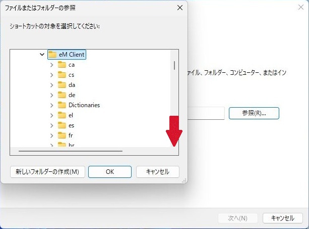Screen dimensions: 309x229
Task: Select the eM Client tree item
Action: (73, 55)
